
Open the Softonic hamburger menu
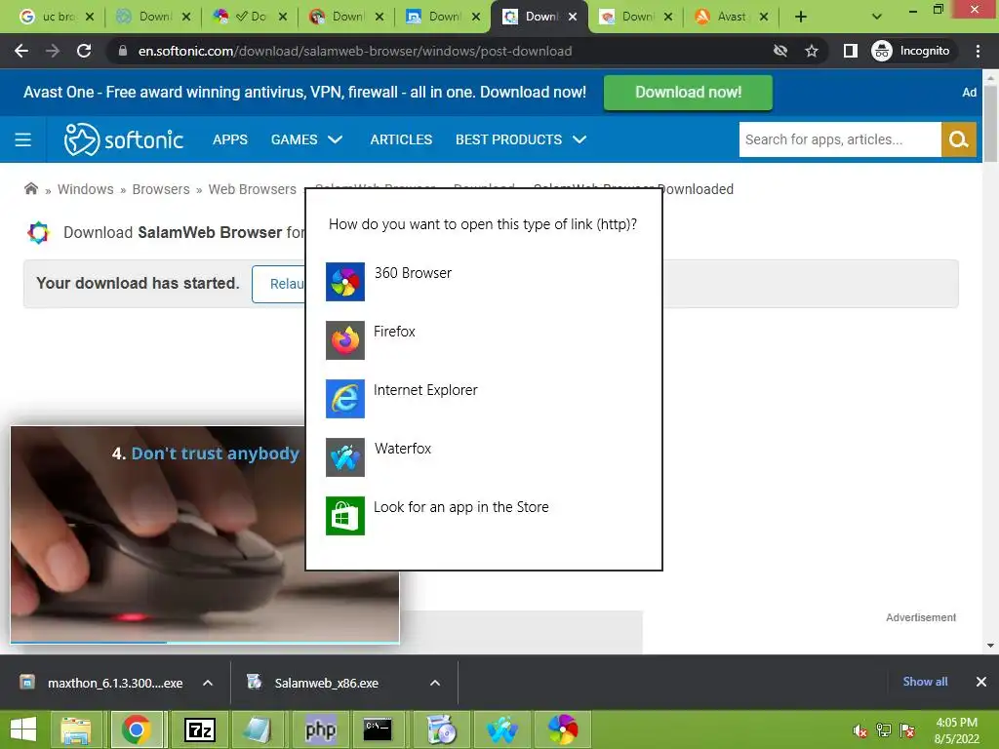[x=23, y=139]
